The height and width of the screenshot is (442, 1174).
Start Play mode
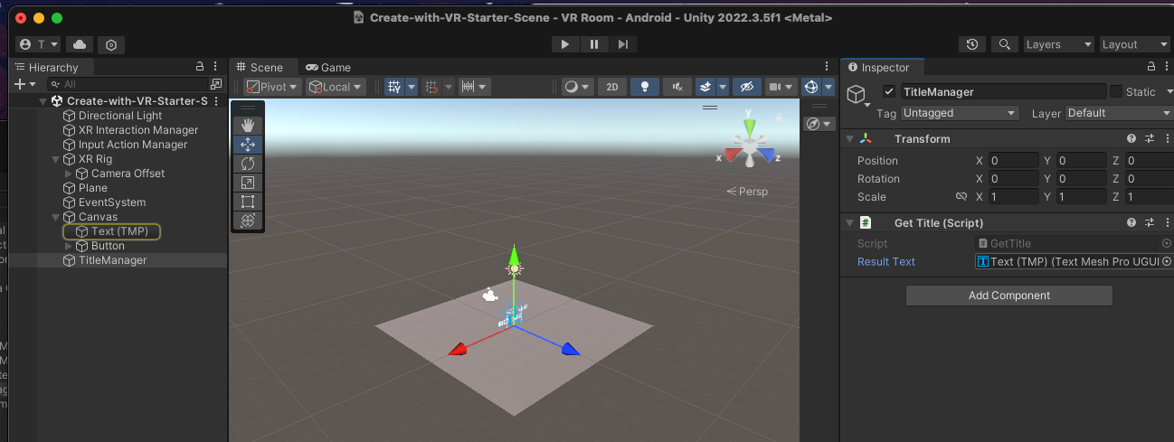(x=564, y=44)
